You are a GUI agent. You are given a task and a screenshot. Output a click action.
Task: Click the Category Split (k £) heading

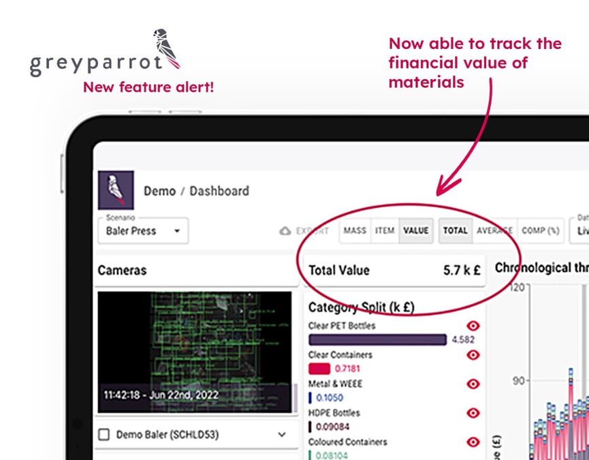tap(362, 307)
